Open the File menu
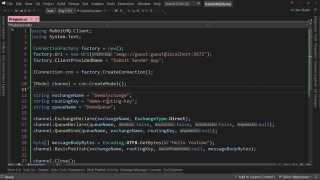Screen dimensions: 320x180 [x=10, y=3]
